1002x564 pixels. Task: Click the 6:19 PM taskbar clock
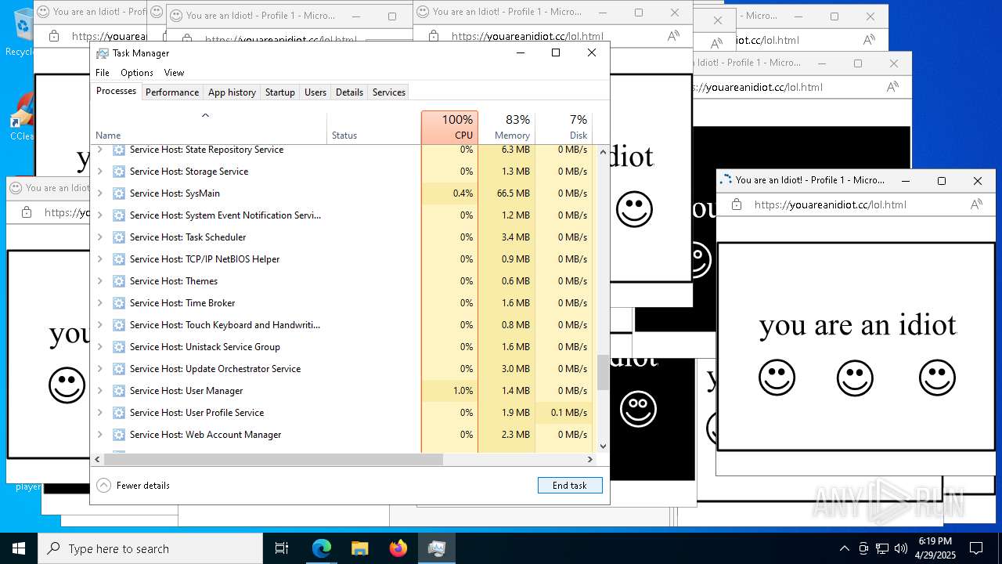935,548
